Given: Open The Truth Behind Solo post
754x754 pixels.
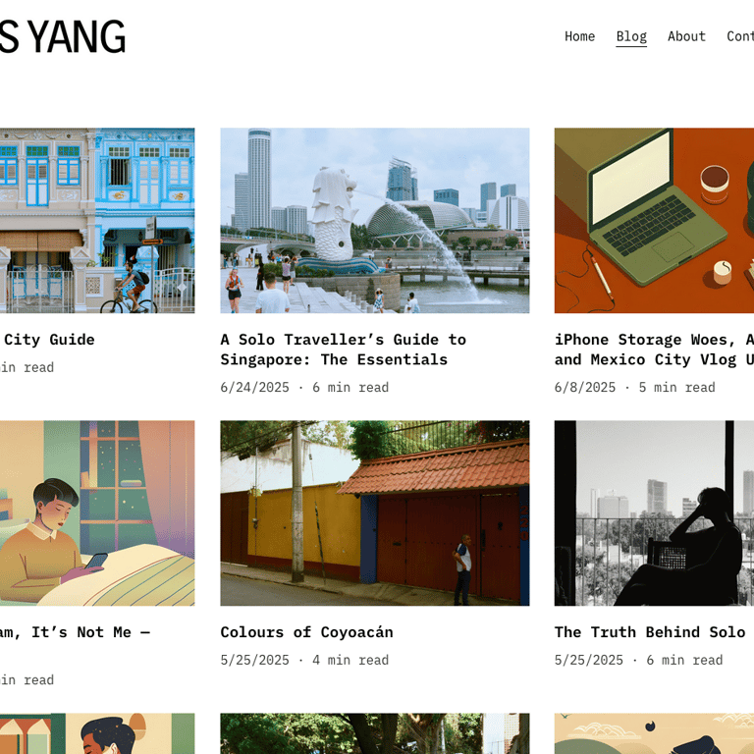Looking at the screenshot, I should tap(650, 632).
